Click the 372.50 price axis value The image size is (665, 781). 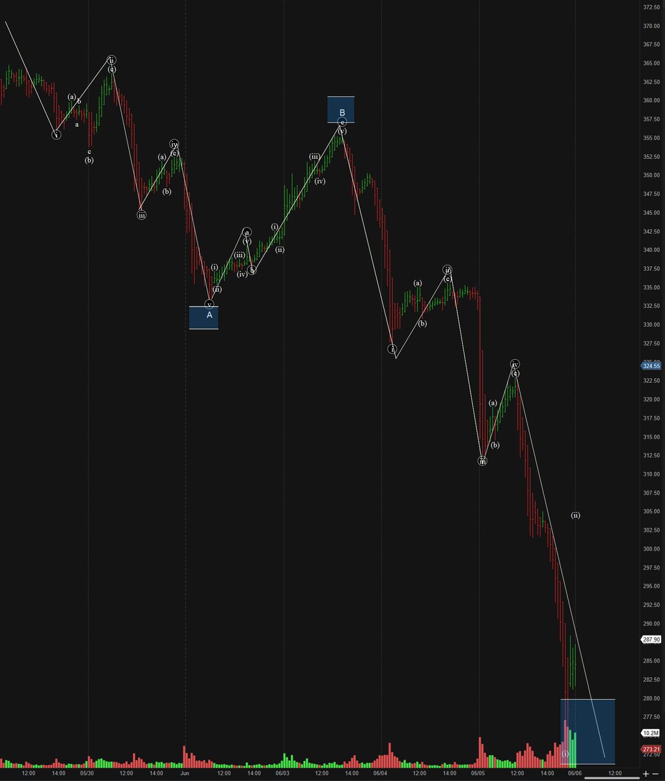[x=651, y=7]
